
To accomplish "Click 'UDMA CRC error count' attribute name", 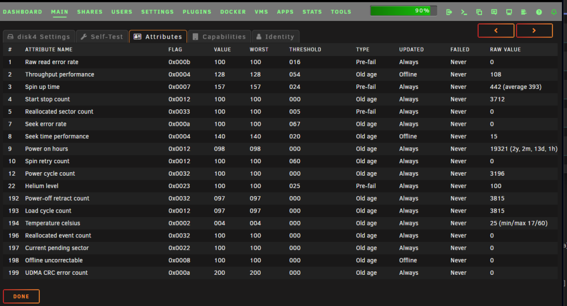I will 56,273.
